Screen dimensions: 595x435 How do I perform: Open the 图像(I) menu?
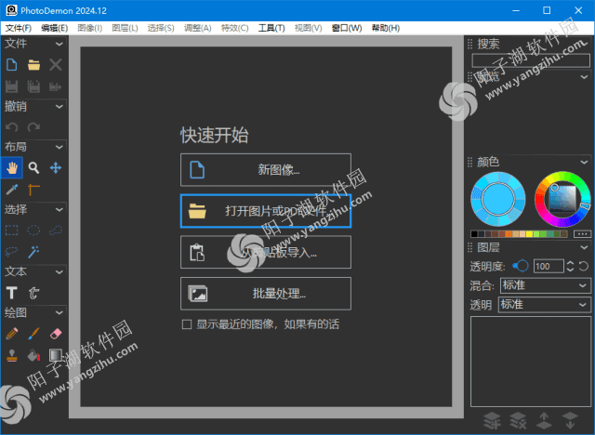(x=90, y=28)
